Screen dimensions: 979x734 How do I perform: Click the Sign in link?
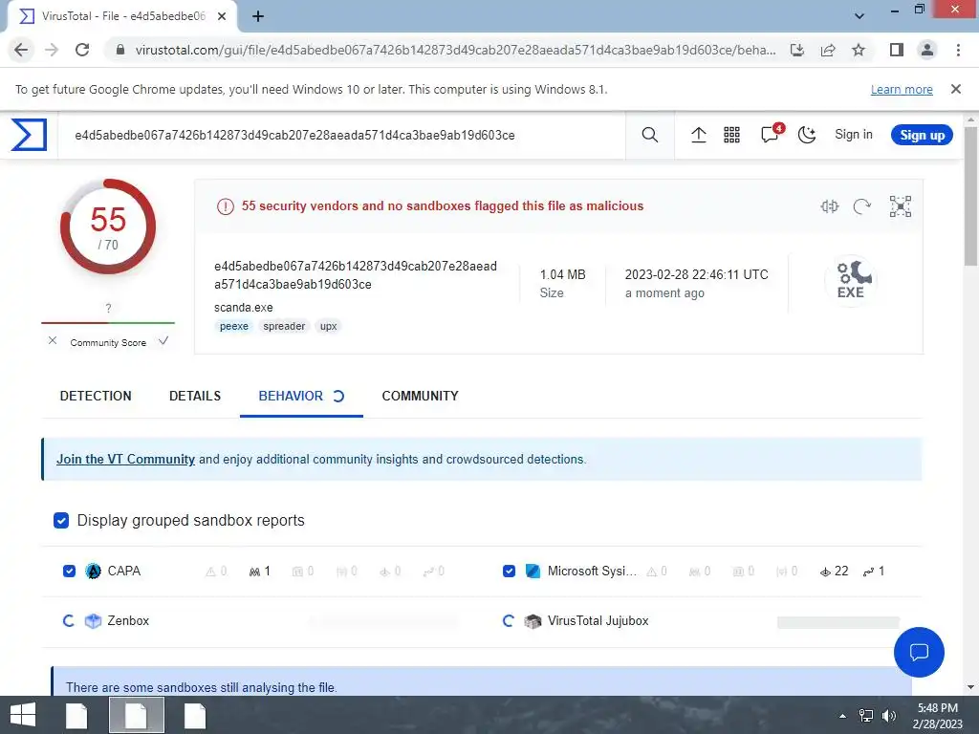(854, 134)
